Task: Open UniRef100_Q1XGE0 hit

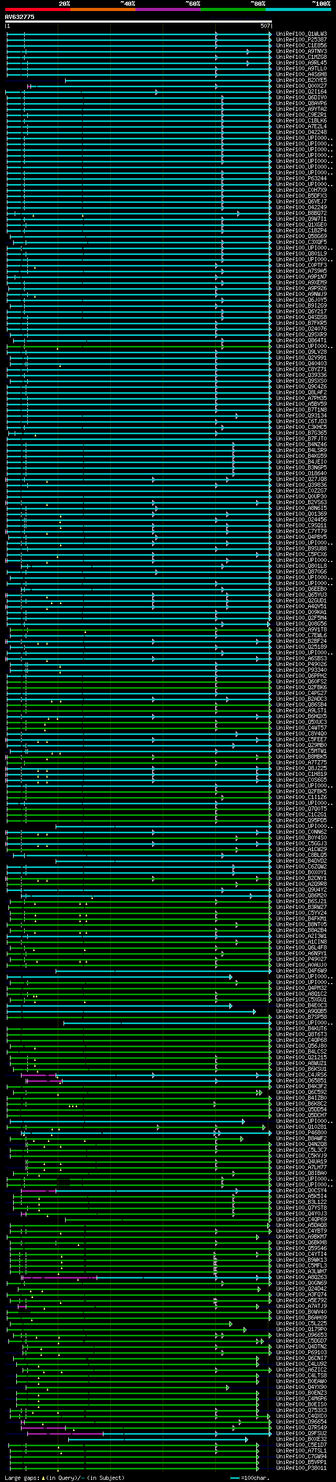Action: point(301,224)
